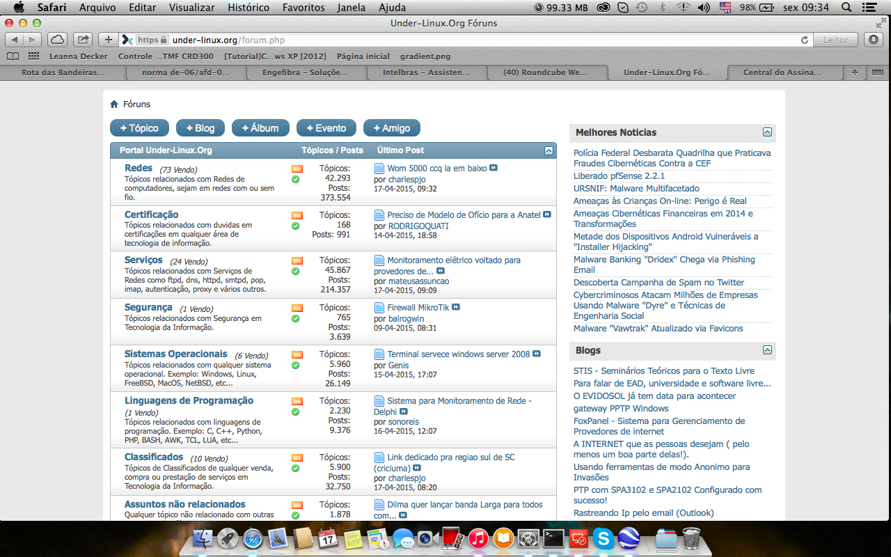Open the 'gradient.png' bookmark

pyautogui.click(x=425, y=56)
